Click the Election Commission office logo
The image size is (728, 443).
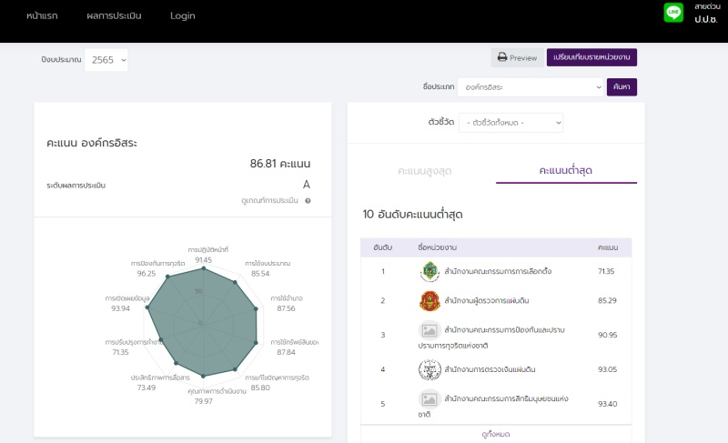tap(429, 271)
